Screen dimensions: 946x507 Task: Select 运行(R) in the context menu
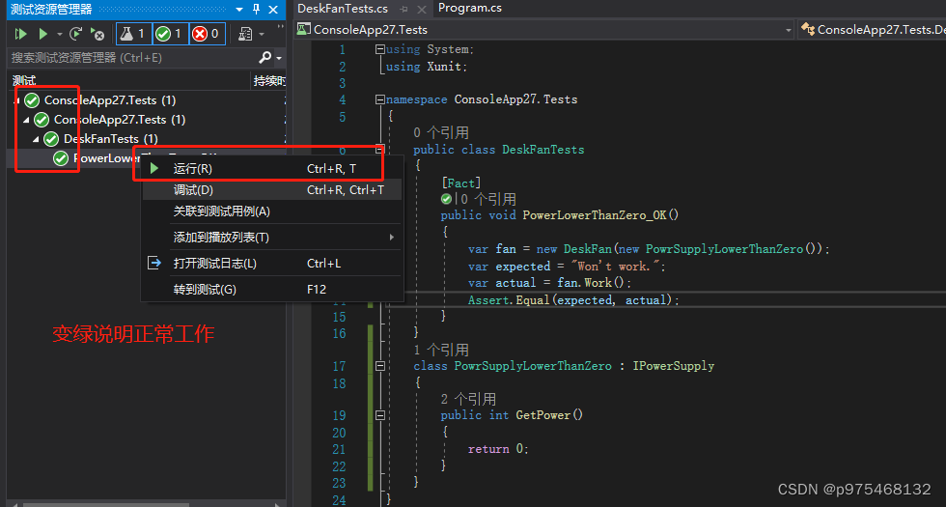(x=271, y=168)
